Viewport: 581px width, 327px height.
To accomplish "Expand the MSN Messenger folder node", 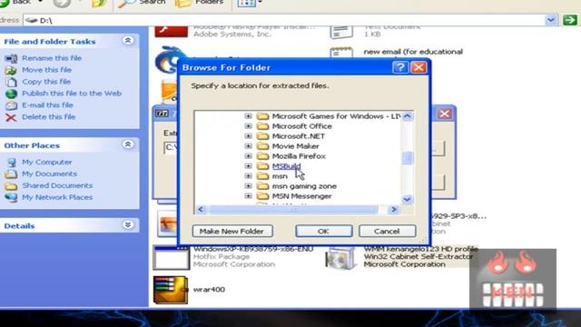I will (248, 196).
